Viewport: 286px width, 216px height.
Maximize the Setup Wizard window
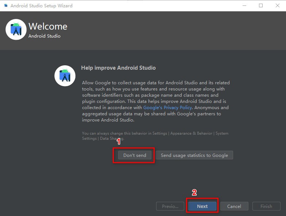pos(261,5)
